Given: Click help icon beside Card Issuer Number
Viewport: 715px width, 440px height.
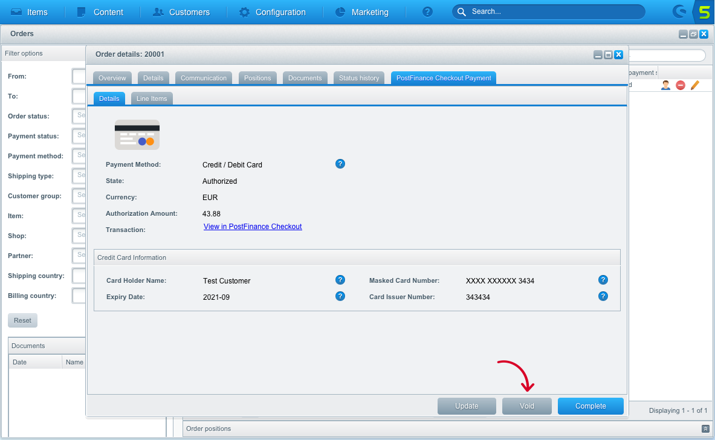Looking at the screenshot, I should tap(603, 296).
